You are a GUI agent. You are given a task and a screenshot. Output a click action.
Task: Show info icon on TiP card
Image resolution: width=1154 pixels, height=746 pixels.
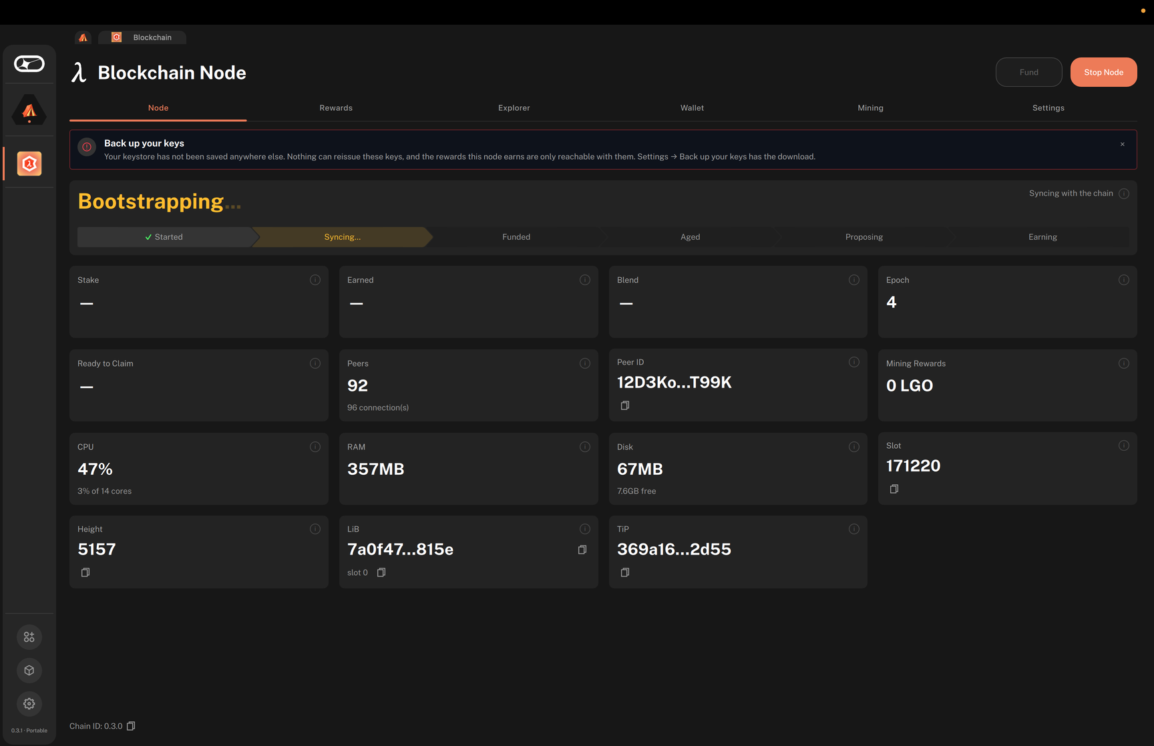click(x=854, y=529)
